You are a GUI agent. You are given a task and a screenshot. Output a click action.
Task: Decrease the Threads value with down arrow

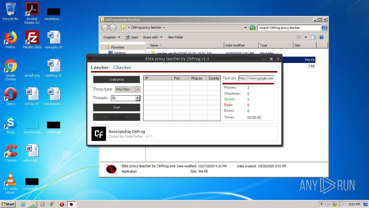pyautogui.click(x=138, y=99)
